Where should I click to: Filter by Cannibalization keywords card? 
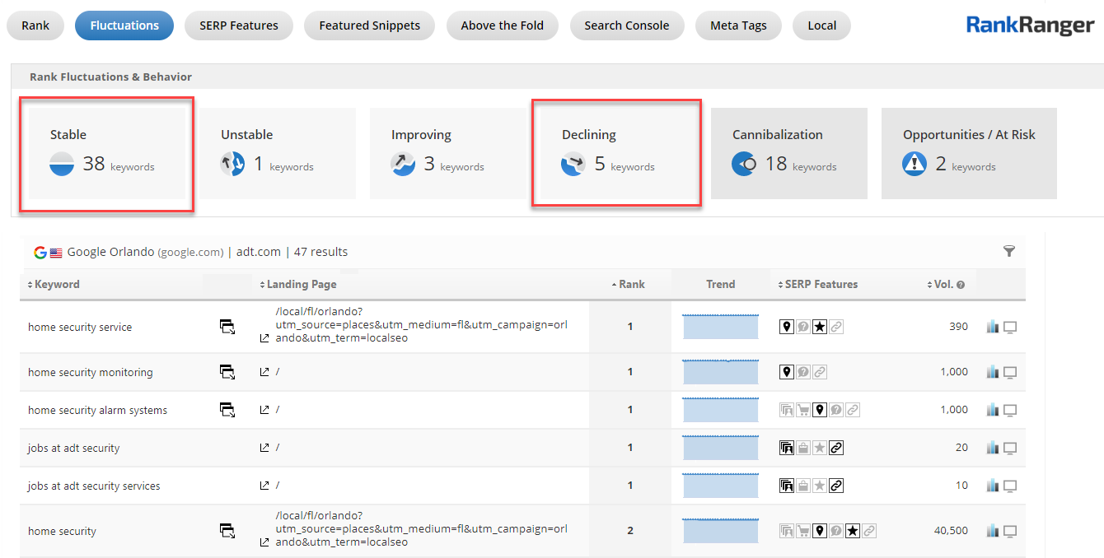788,154
